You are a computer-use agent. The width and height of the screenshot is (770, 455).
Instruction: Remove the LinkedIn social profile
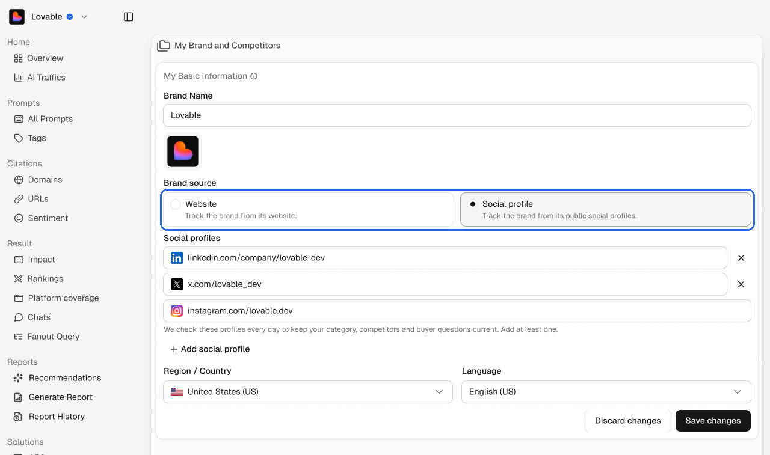(741, 258)
